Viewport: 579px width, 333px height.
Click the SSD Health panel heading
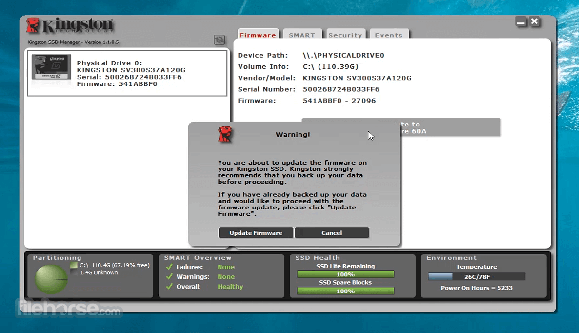pyautogui.click(x=318, y=258)
